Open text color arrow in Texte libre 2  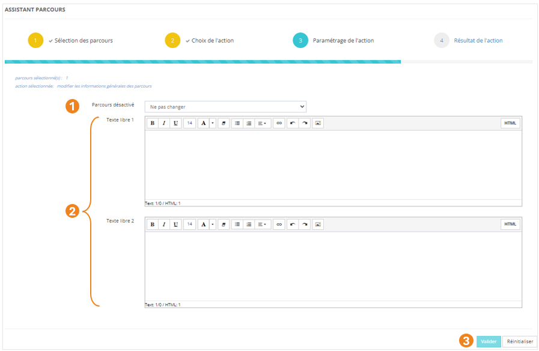pos(212,224)
